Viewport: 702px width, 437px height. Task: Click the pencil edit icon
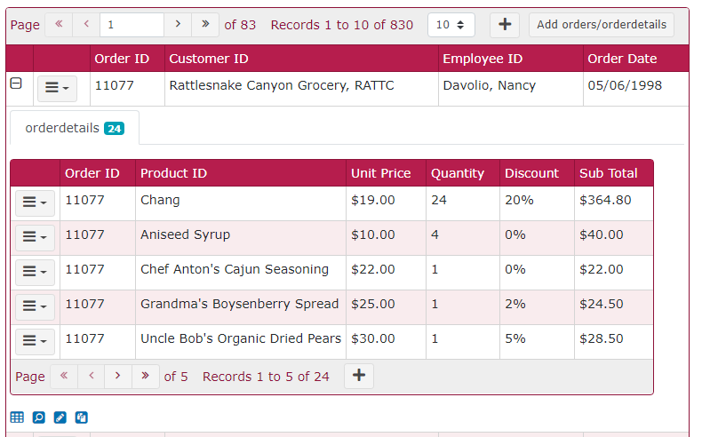(x=60, y=417)
